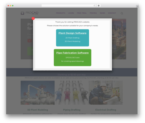Screen dimensions: 145x123
Task: Click the browser download/extension icon
Action: click(x=99, y=6)
